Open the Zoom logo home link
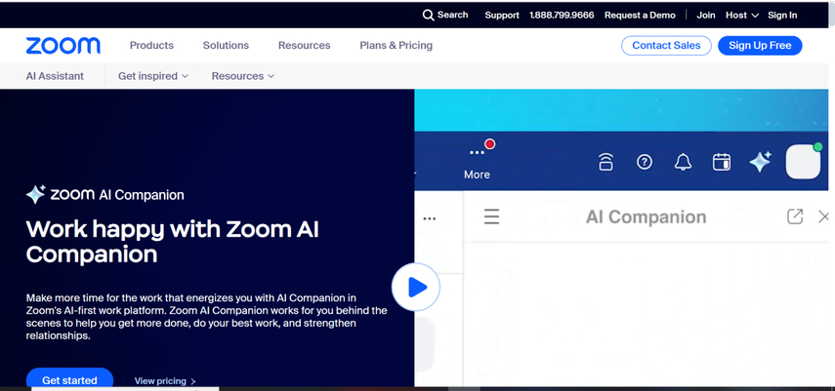The width and height of the screenshot is (835, 391). click(63, 46)
